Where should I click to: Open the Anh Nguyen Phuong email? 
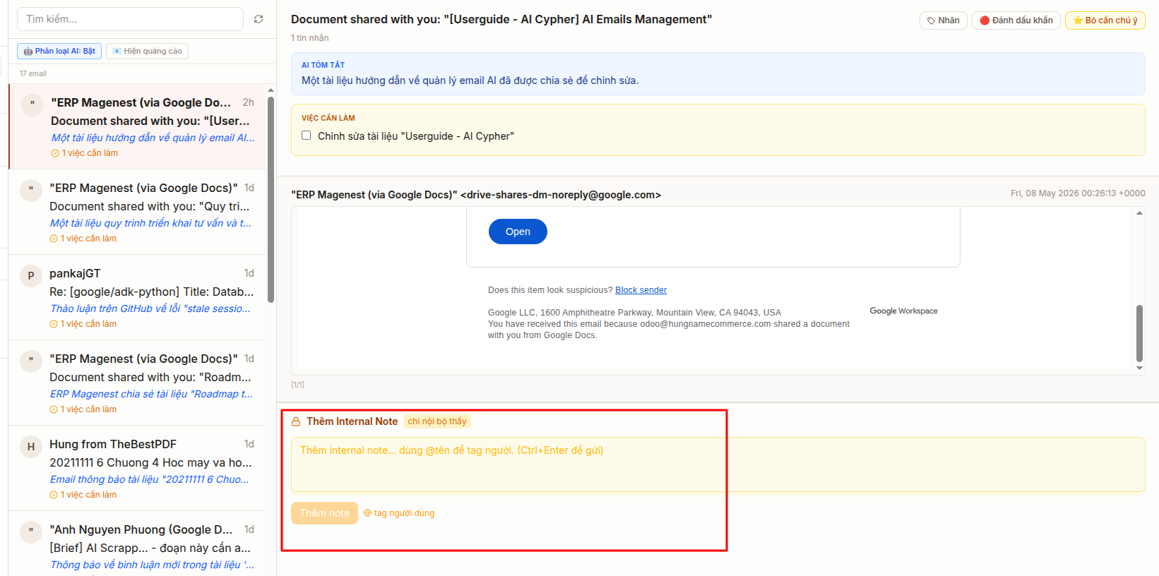138,544
